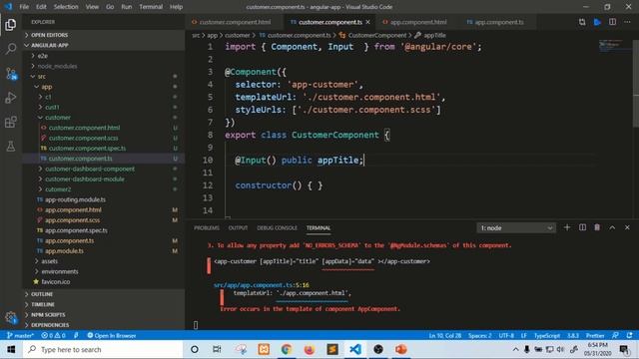Open terminal selector dropdown '1: node'
The image size is (639, 359).
[x=516, y=228]
